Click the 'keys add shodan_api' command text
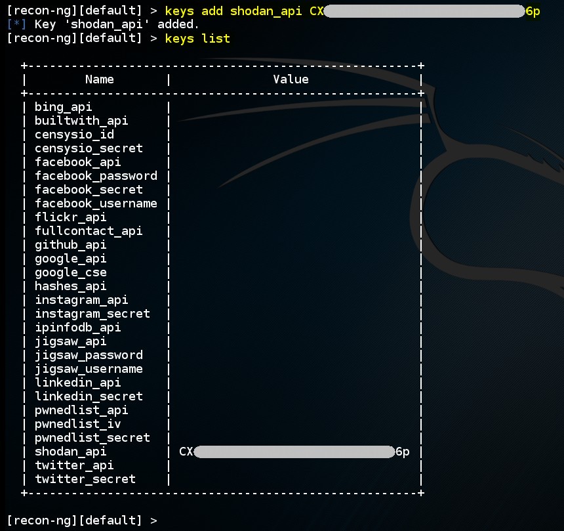Screen dimensions: 564x531 [233, 11]
